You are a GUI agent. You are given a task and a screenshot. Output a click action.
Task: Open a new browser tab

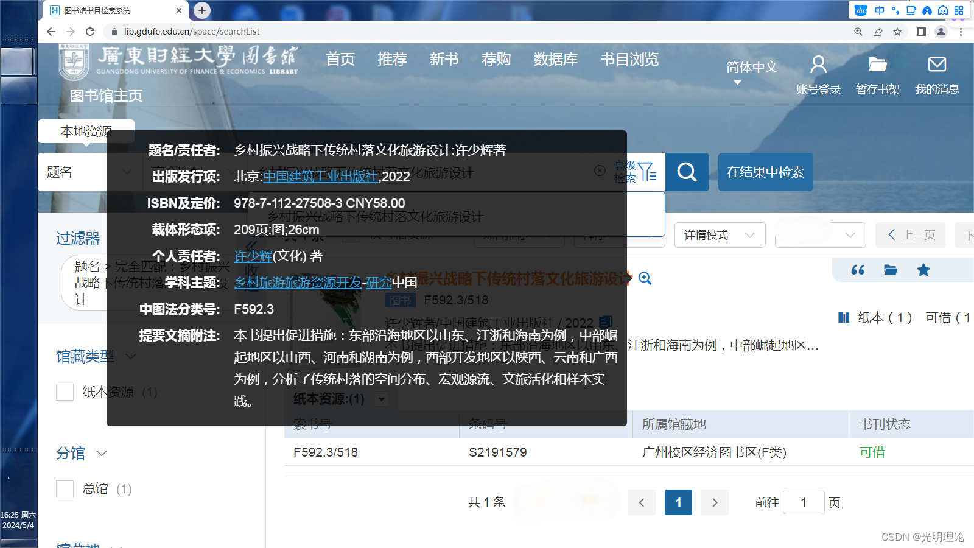point(202,10)
